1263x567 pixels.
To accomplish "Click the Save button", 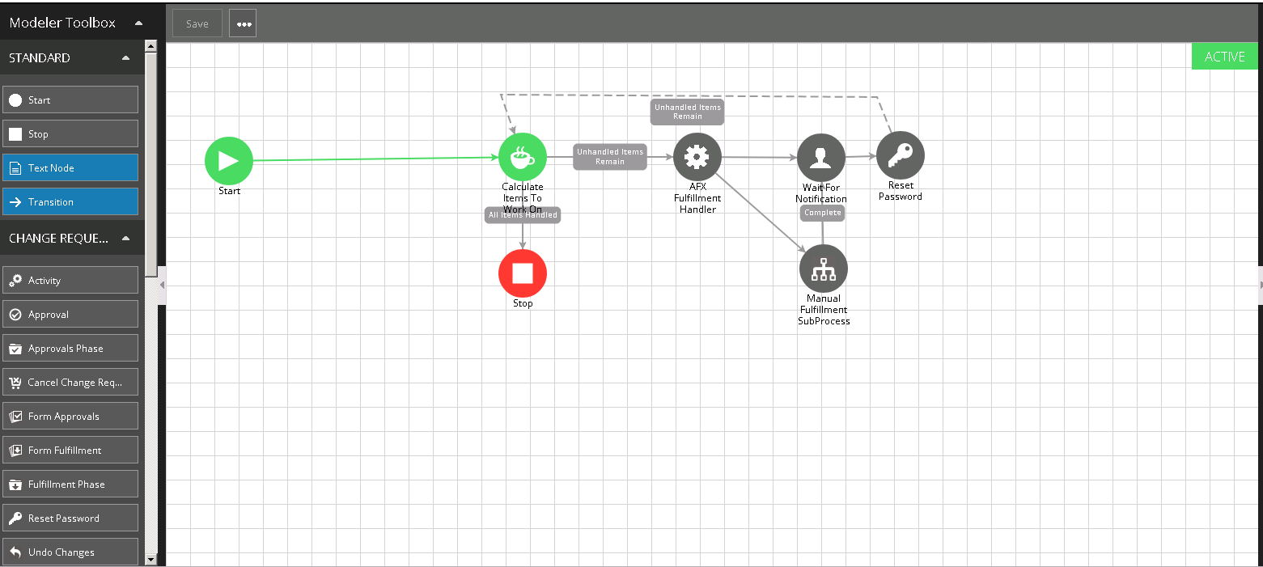I will [197, 24].
